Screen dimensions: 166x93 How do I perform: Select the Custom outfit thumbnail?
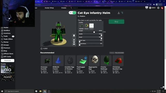point(91,26)
